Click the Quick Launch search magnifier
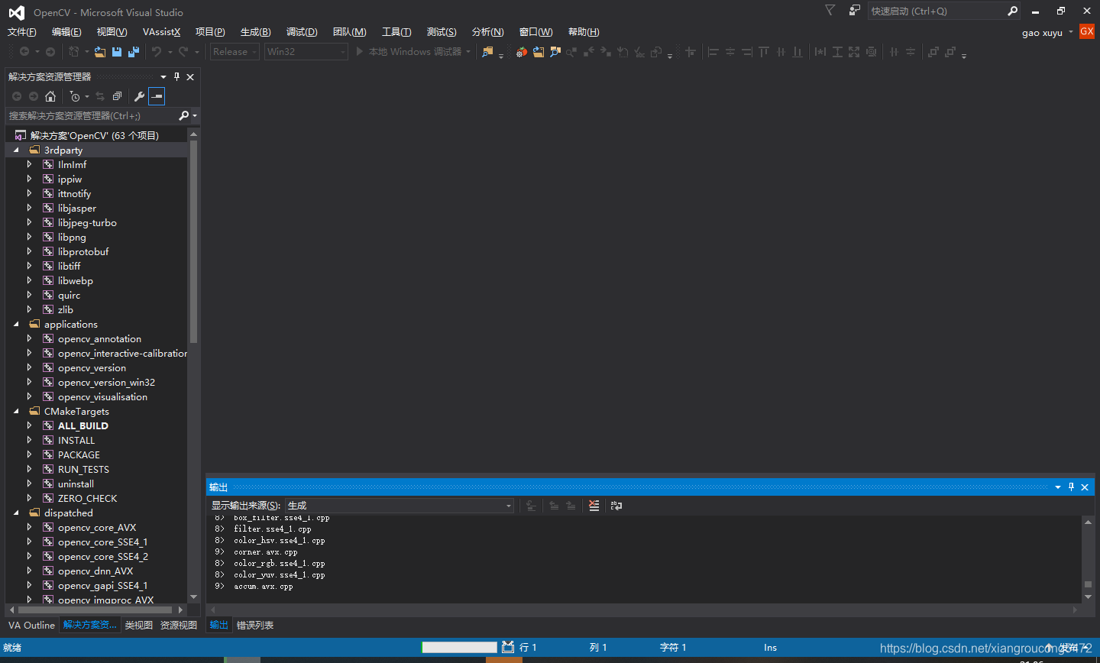 click(1013, 11)
